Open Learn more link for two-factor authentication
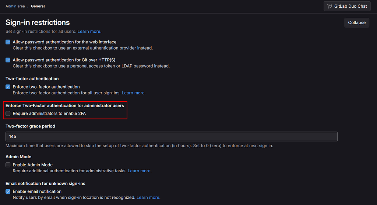Image resolution: width=377 pixels, height=205 pixels. (x=134, y=93)
